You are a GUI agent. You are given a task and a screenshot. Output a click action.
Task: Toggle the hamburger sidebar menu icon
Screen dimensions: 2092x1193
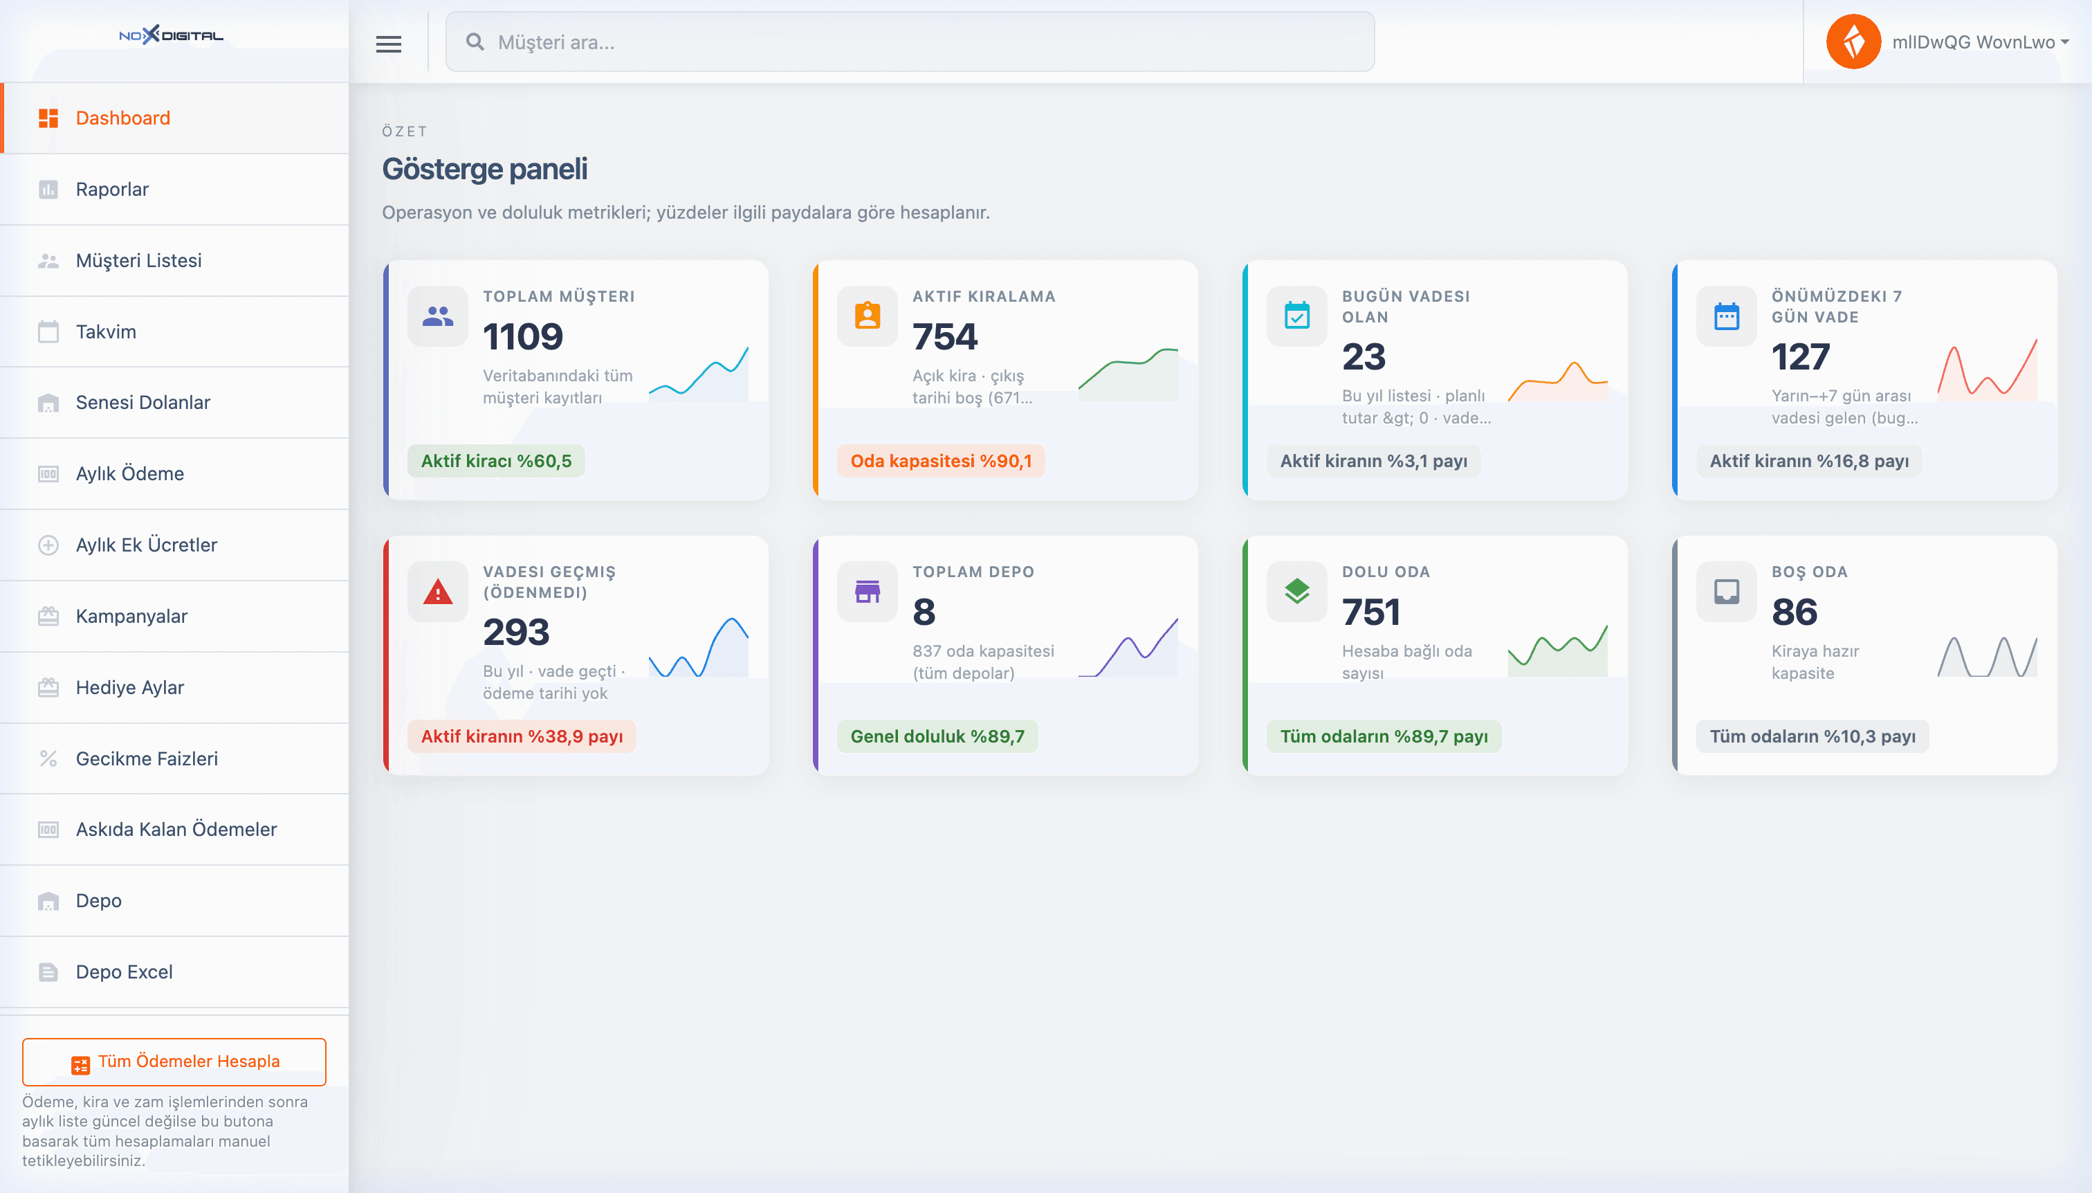click(x=388, y=44)
